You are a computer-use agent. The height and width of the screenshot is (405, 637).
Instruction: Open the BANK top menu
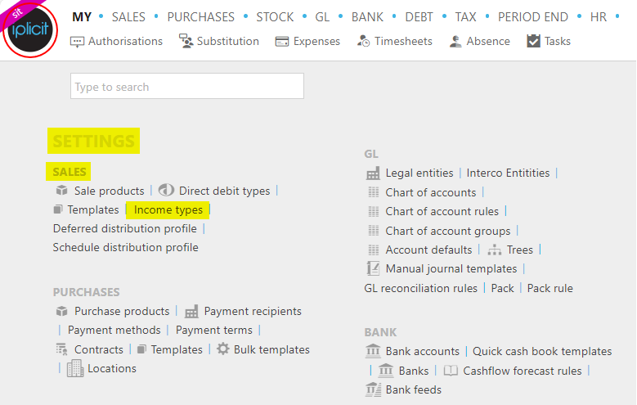(367, 17)
